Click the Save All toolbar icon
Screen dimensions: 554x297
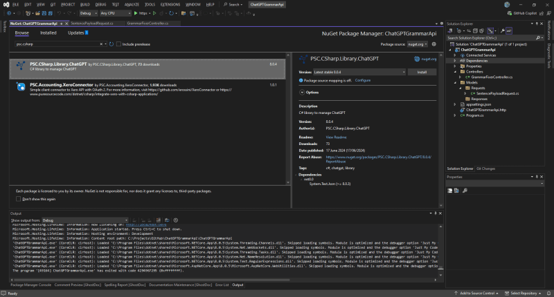pyautogui.click(x=50, y=13)
